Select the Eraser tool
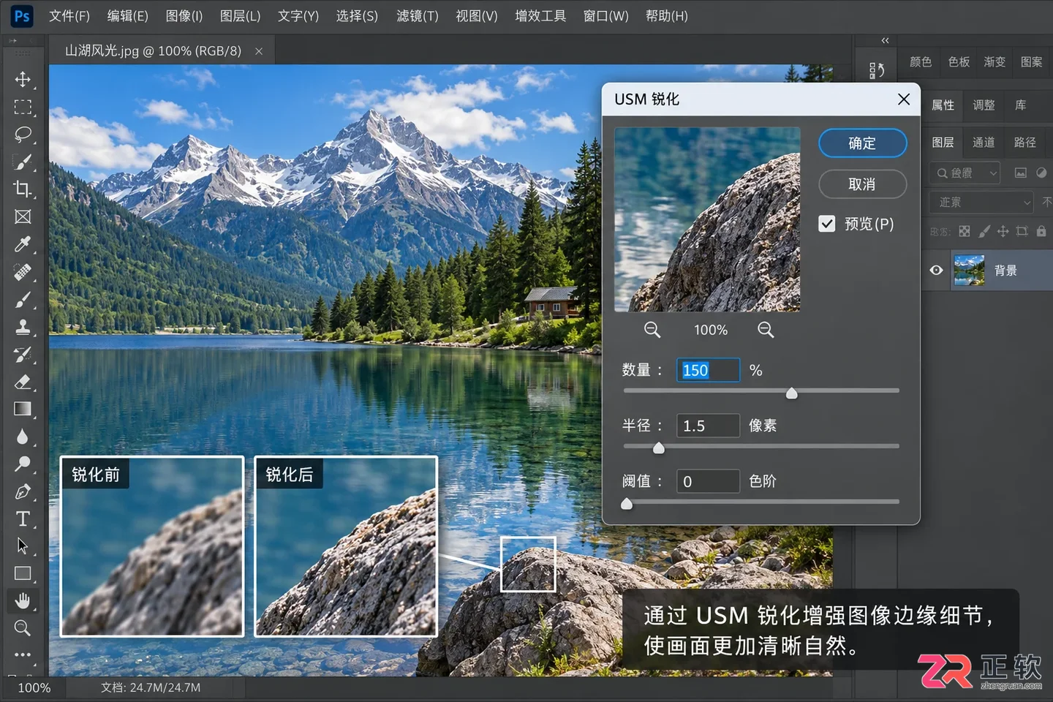 (23, 382)
